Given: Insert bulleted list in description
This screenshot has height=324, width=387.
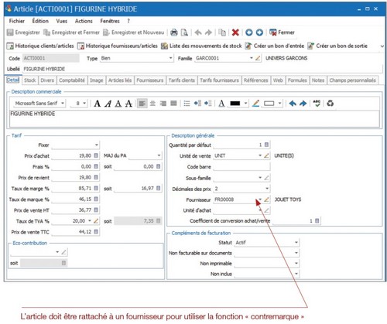Looking at the screenshot, I should pos(187,104).
